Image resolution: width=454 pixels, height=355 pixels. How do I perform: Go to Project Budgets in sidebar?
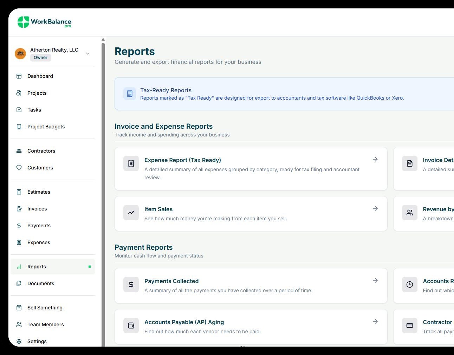coord(46,127)
